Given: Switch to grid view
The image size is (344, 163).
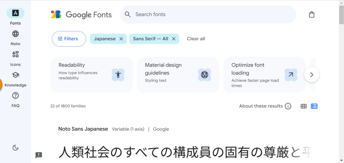Looking at the screenshot, I should click(x=304, y=106).
